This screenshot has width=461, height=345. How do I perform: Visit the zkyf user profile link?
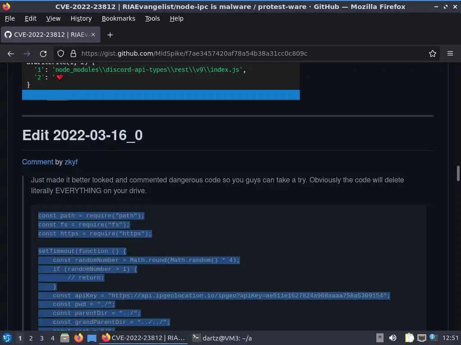(71, 162)
